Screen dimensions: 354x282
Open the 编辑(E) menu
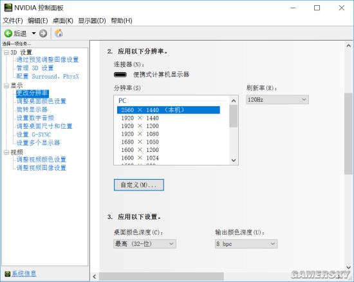coord(38,21)
